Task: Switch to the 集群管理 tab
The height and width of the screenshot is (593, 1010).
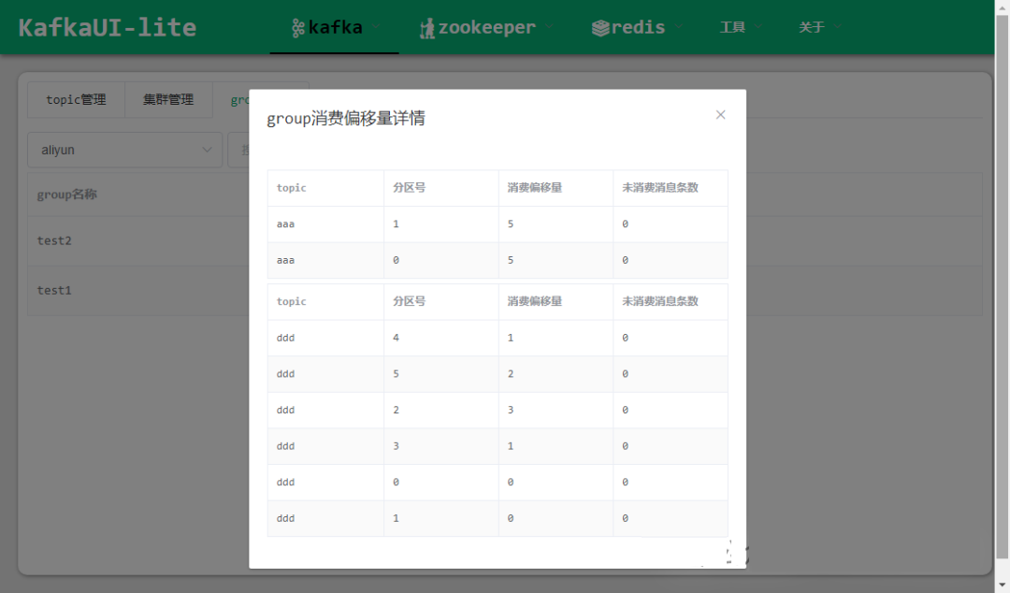Action: point(168,99)
